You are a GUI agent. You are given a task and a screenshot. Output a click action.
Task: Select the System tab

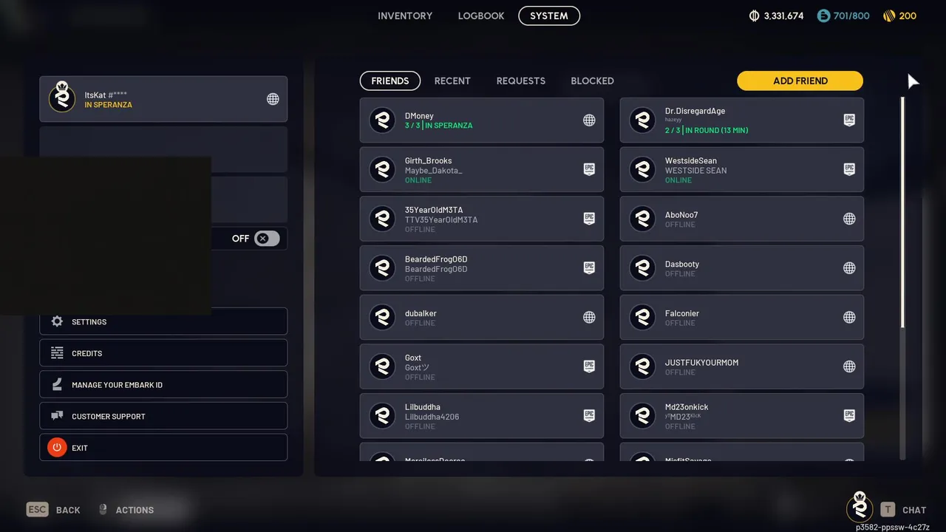(549, 16)
